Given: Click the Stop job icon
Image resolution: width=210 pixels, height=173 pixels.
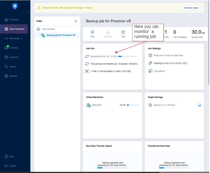Looking at the screenshot, I should point(92,32).
